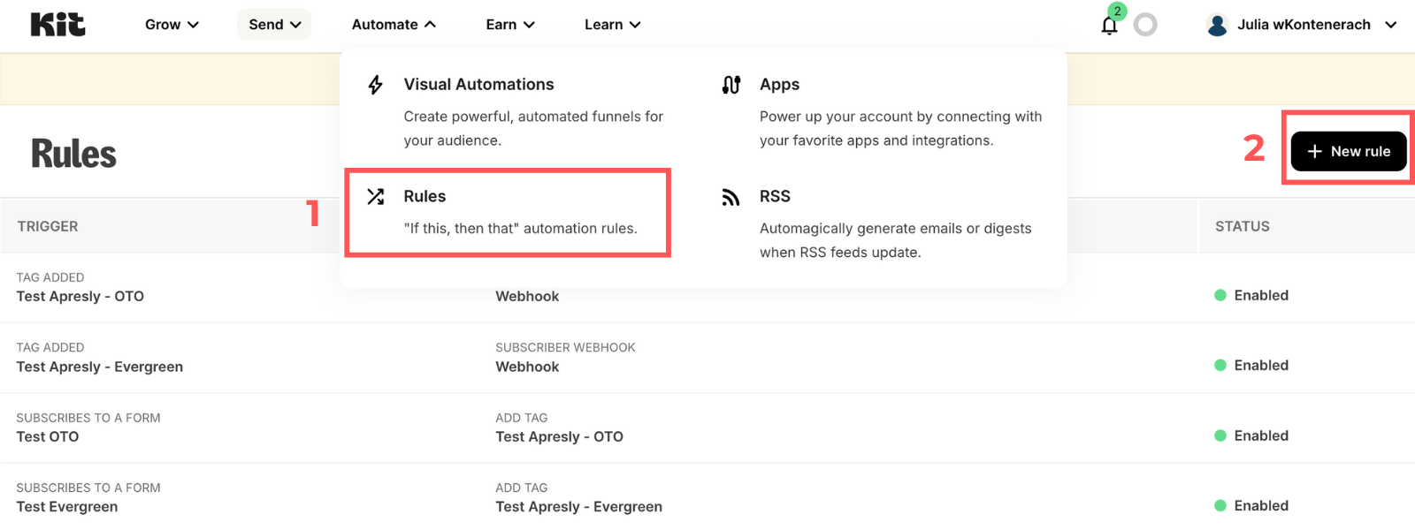The image size is (1415, 530).
Task: Click the Kit logo
Action: (x=58, y=25)
